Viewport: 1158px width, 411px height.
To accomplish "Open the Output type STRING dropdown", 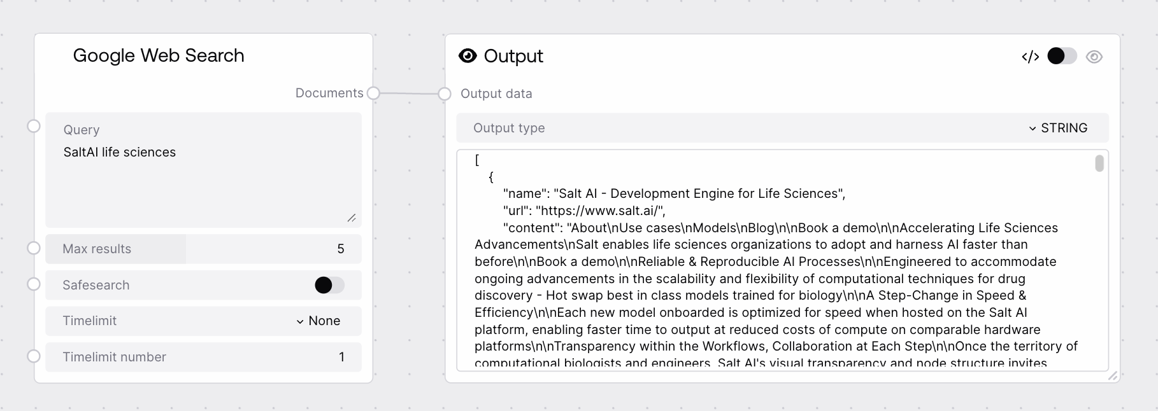I will tap(1058, 128).
